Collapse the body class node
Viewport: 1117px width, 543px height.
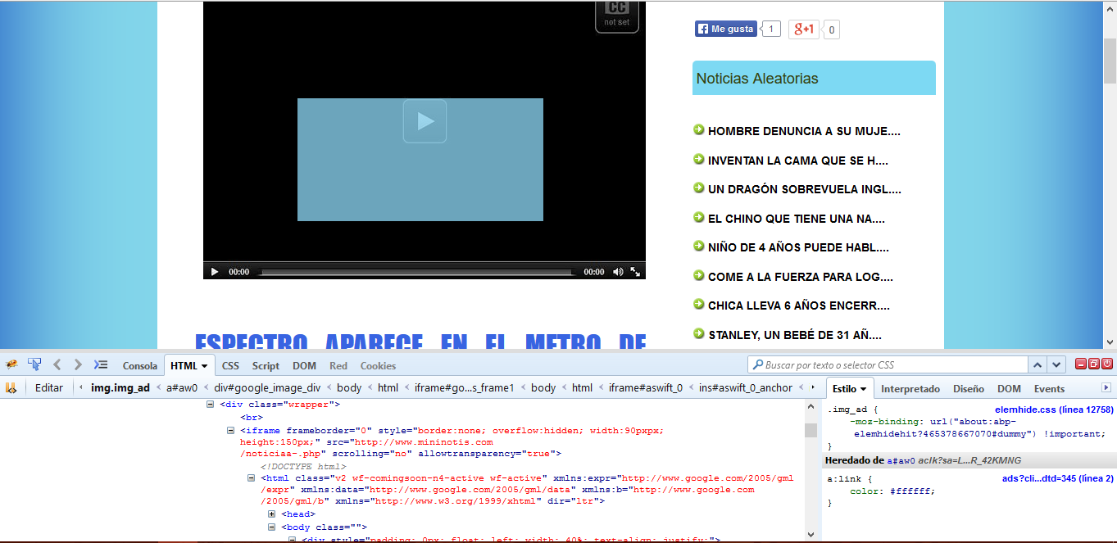coord(272,527)
